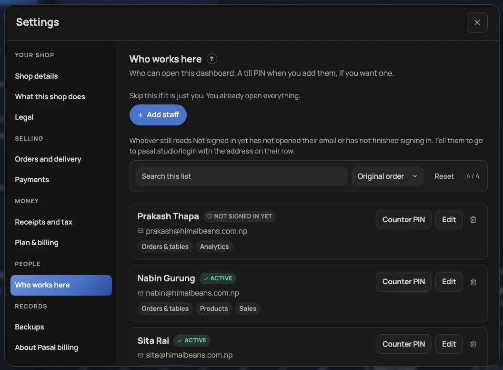This screenshot has width=503, height=370.
Task: Click the Sita Rai name
Action: point(153,341)
